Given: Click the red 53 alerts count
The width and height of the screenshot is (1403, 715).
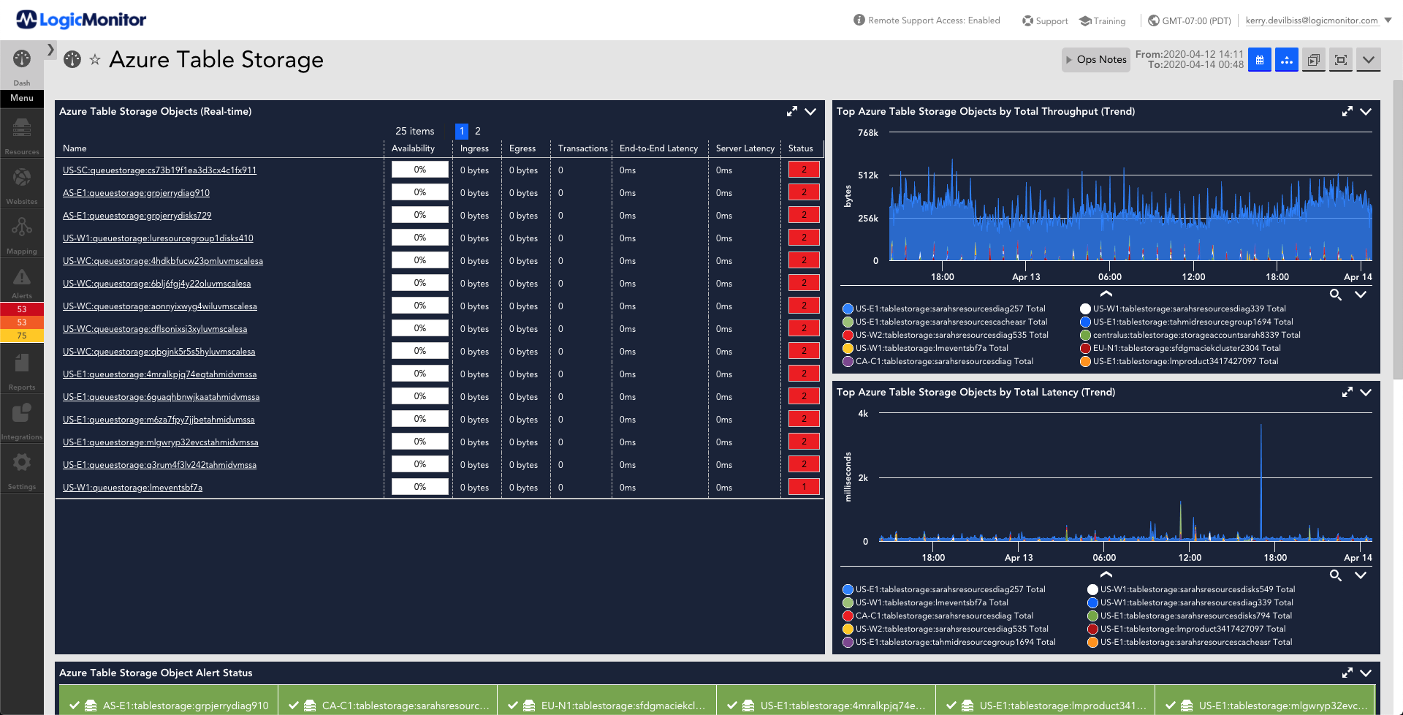Looking at the screenshot, I should [22, 309].
